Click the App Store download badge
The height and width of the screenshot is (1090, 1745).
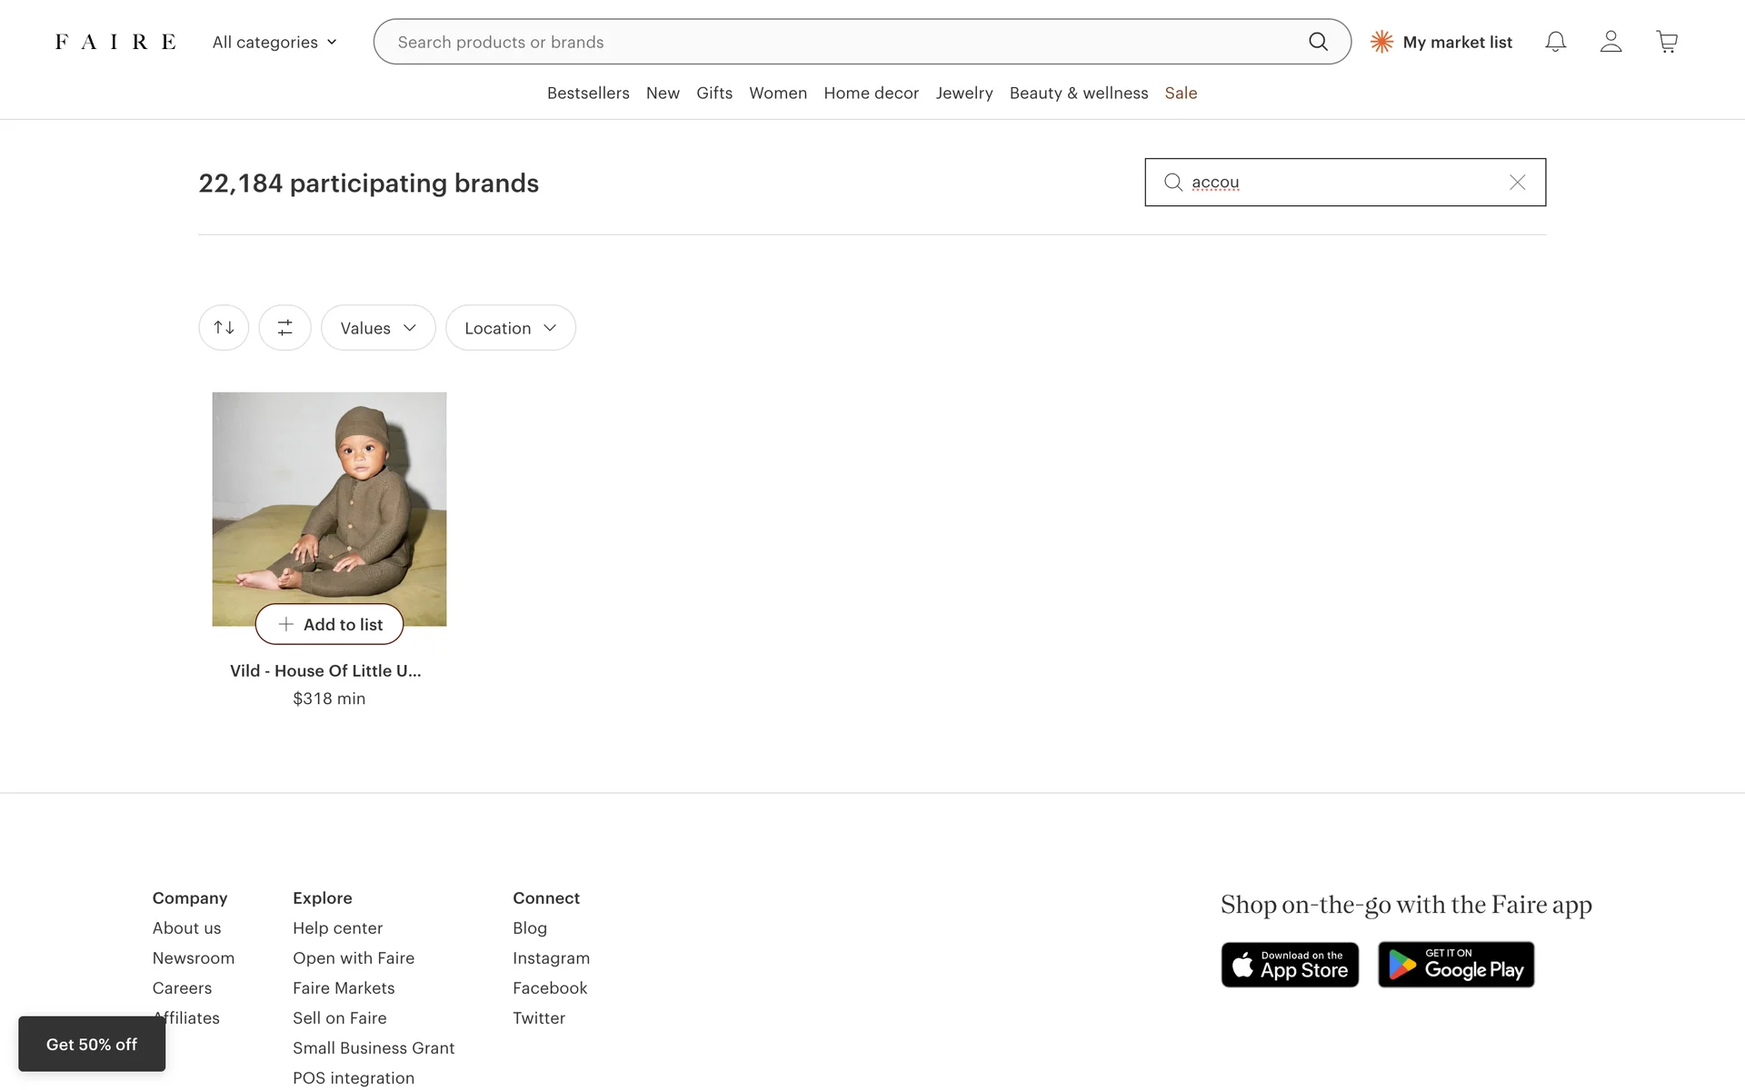(1290, 965)
